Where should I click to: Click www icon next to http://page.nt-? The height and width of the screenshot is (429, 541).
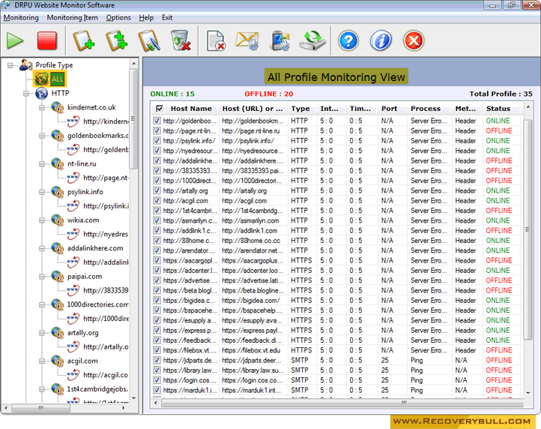73,178
